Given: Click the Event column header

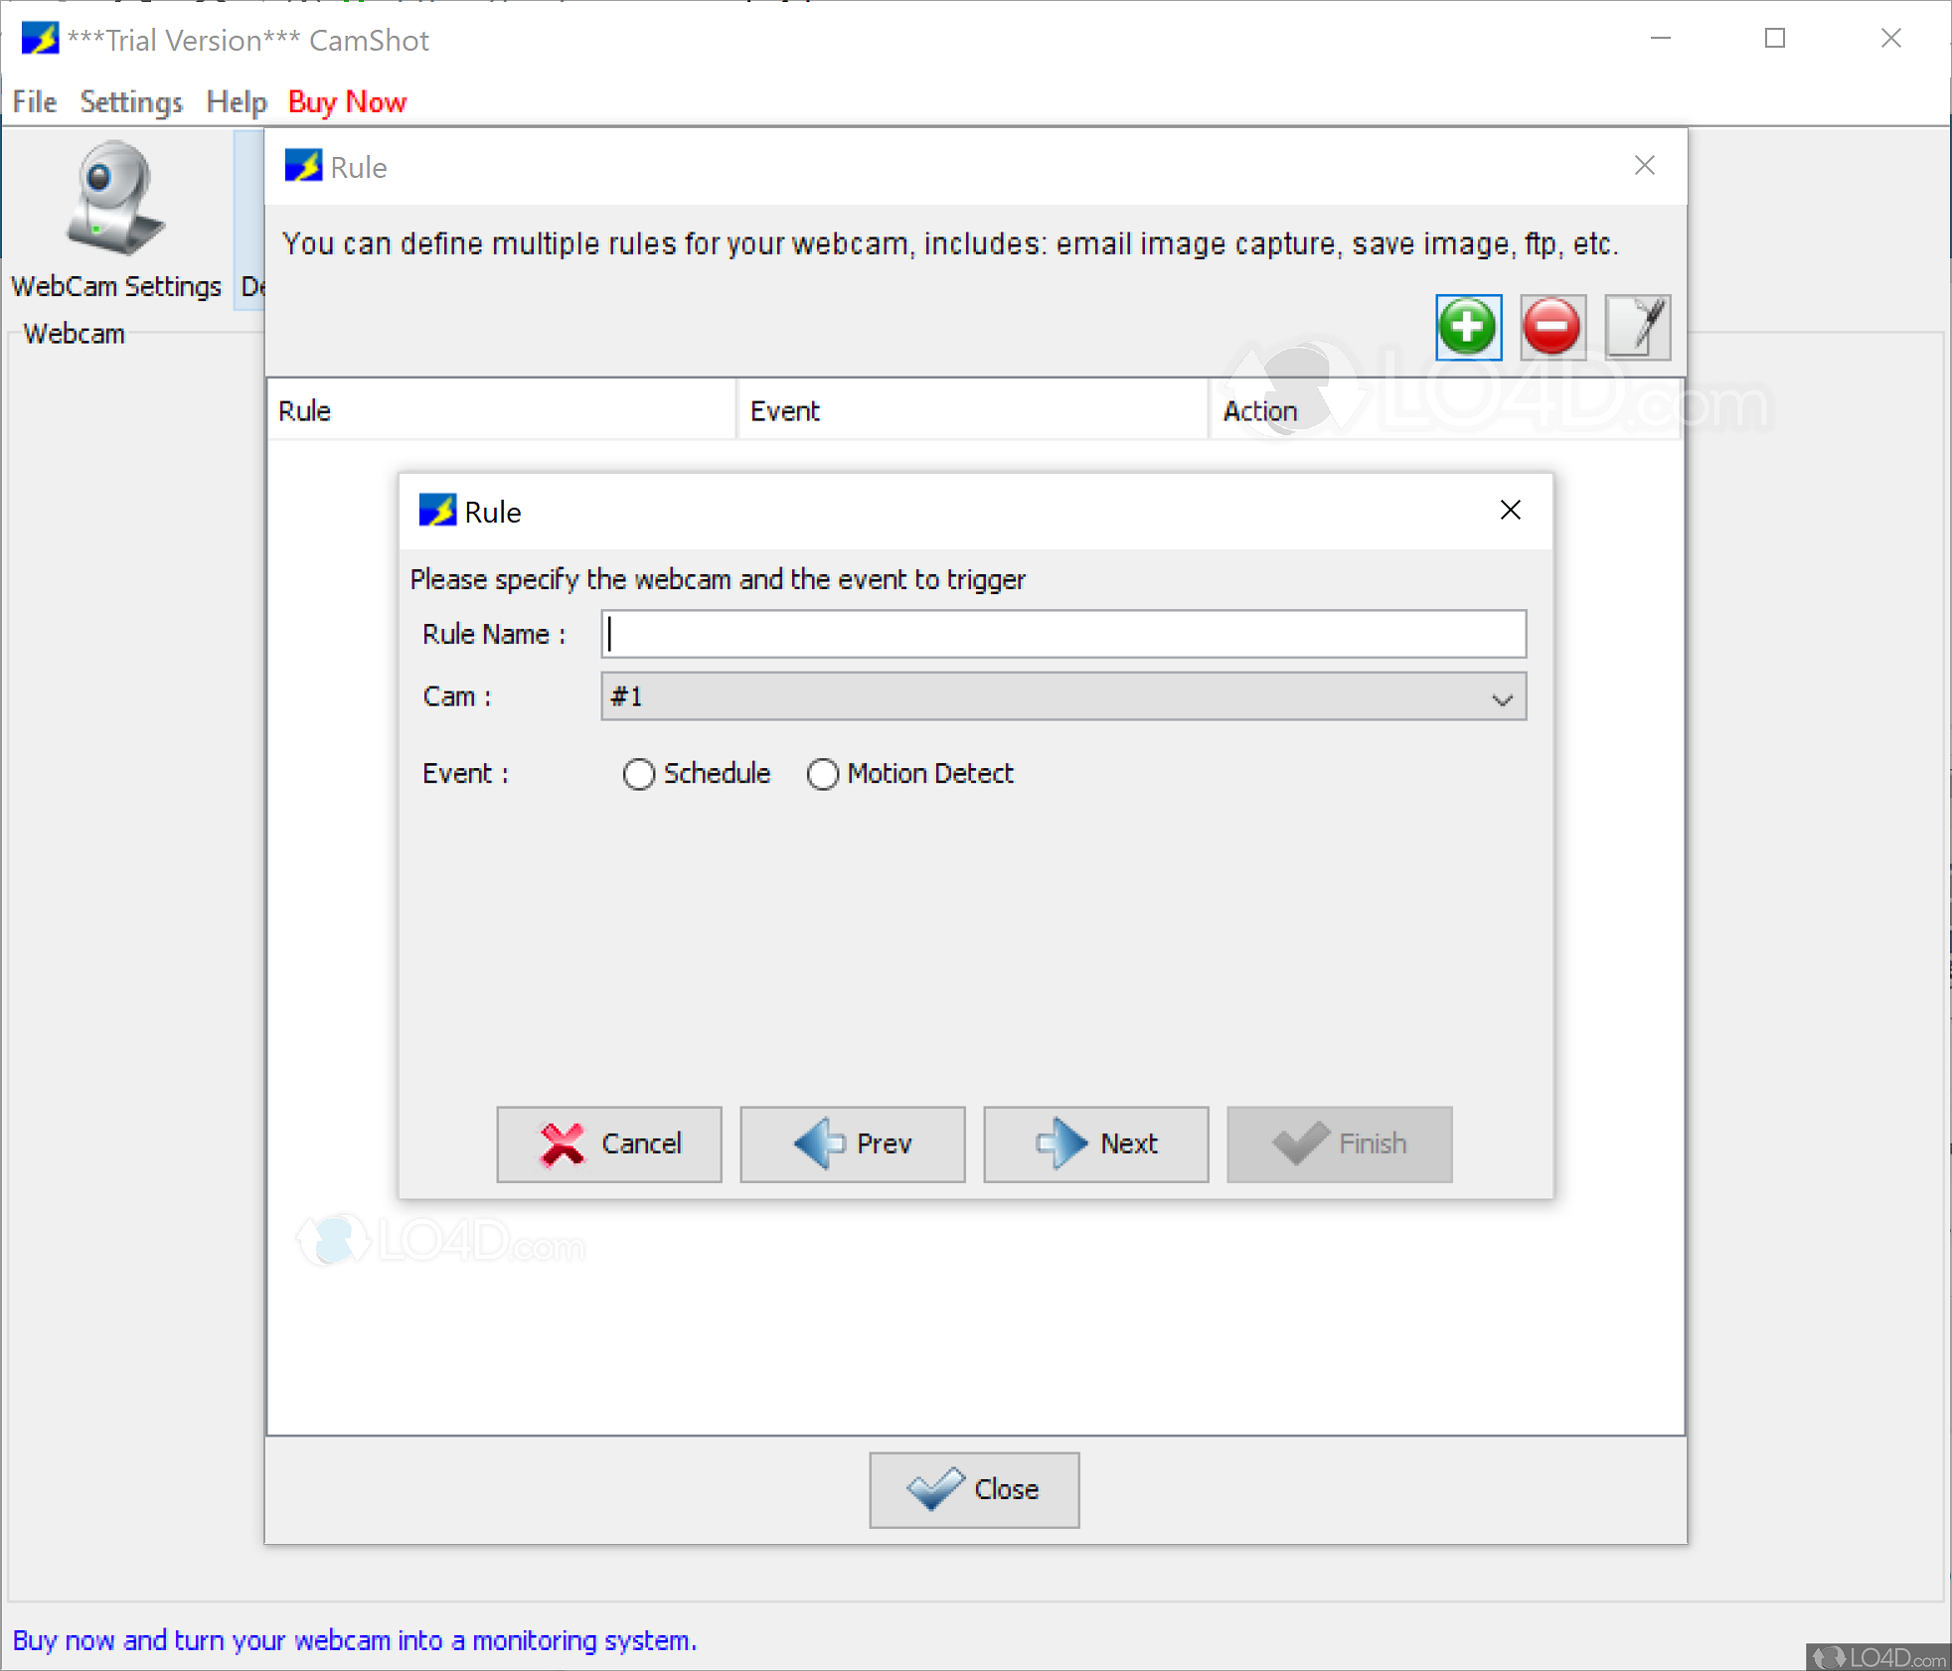Looking at the screenshot, I should [x=973, y=410].
